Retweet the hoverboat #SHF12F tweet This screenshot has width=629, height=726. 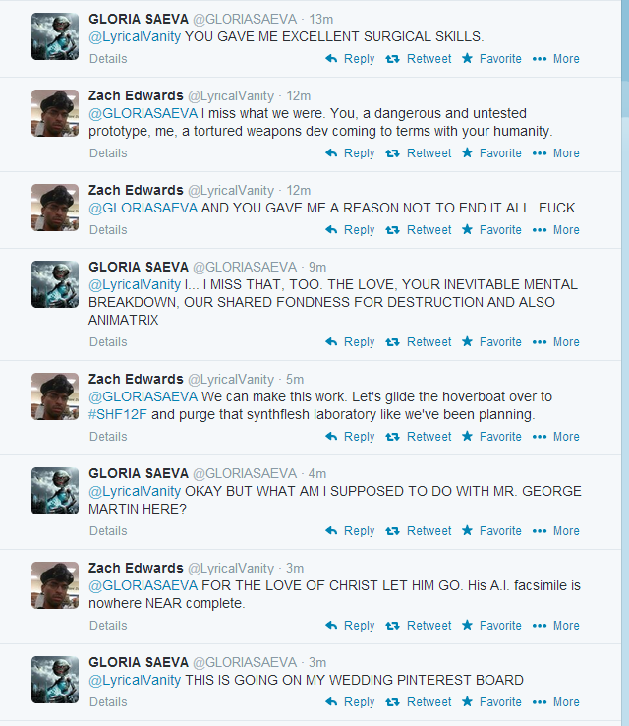419,437
